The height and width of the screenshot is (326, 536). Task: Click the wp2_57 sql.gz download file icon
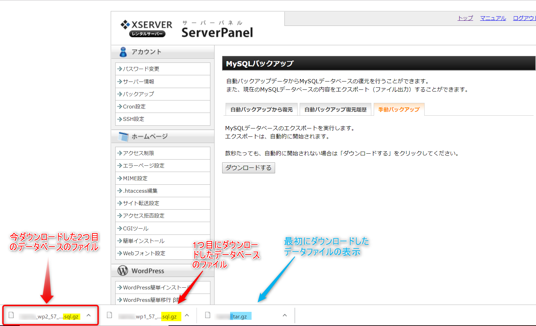(11, 315)
